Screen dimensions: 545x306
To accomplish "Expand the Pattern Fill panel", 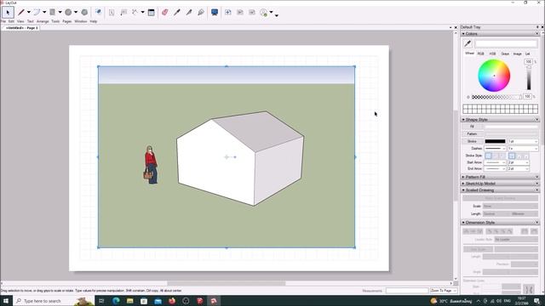I will (463, 177).
